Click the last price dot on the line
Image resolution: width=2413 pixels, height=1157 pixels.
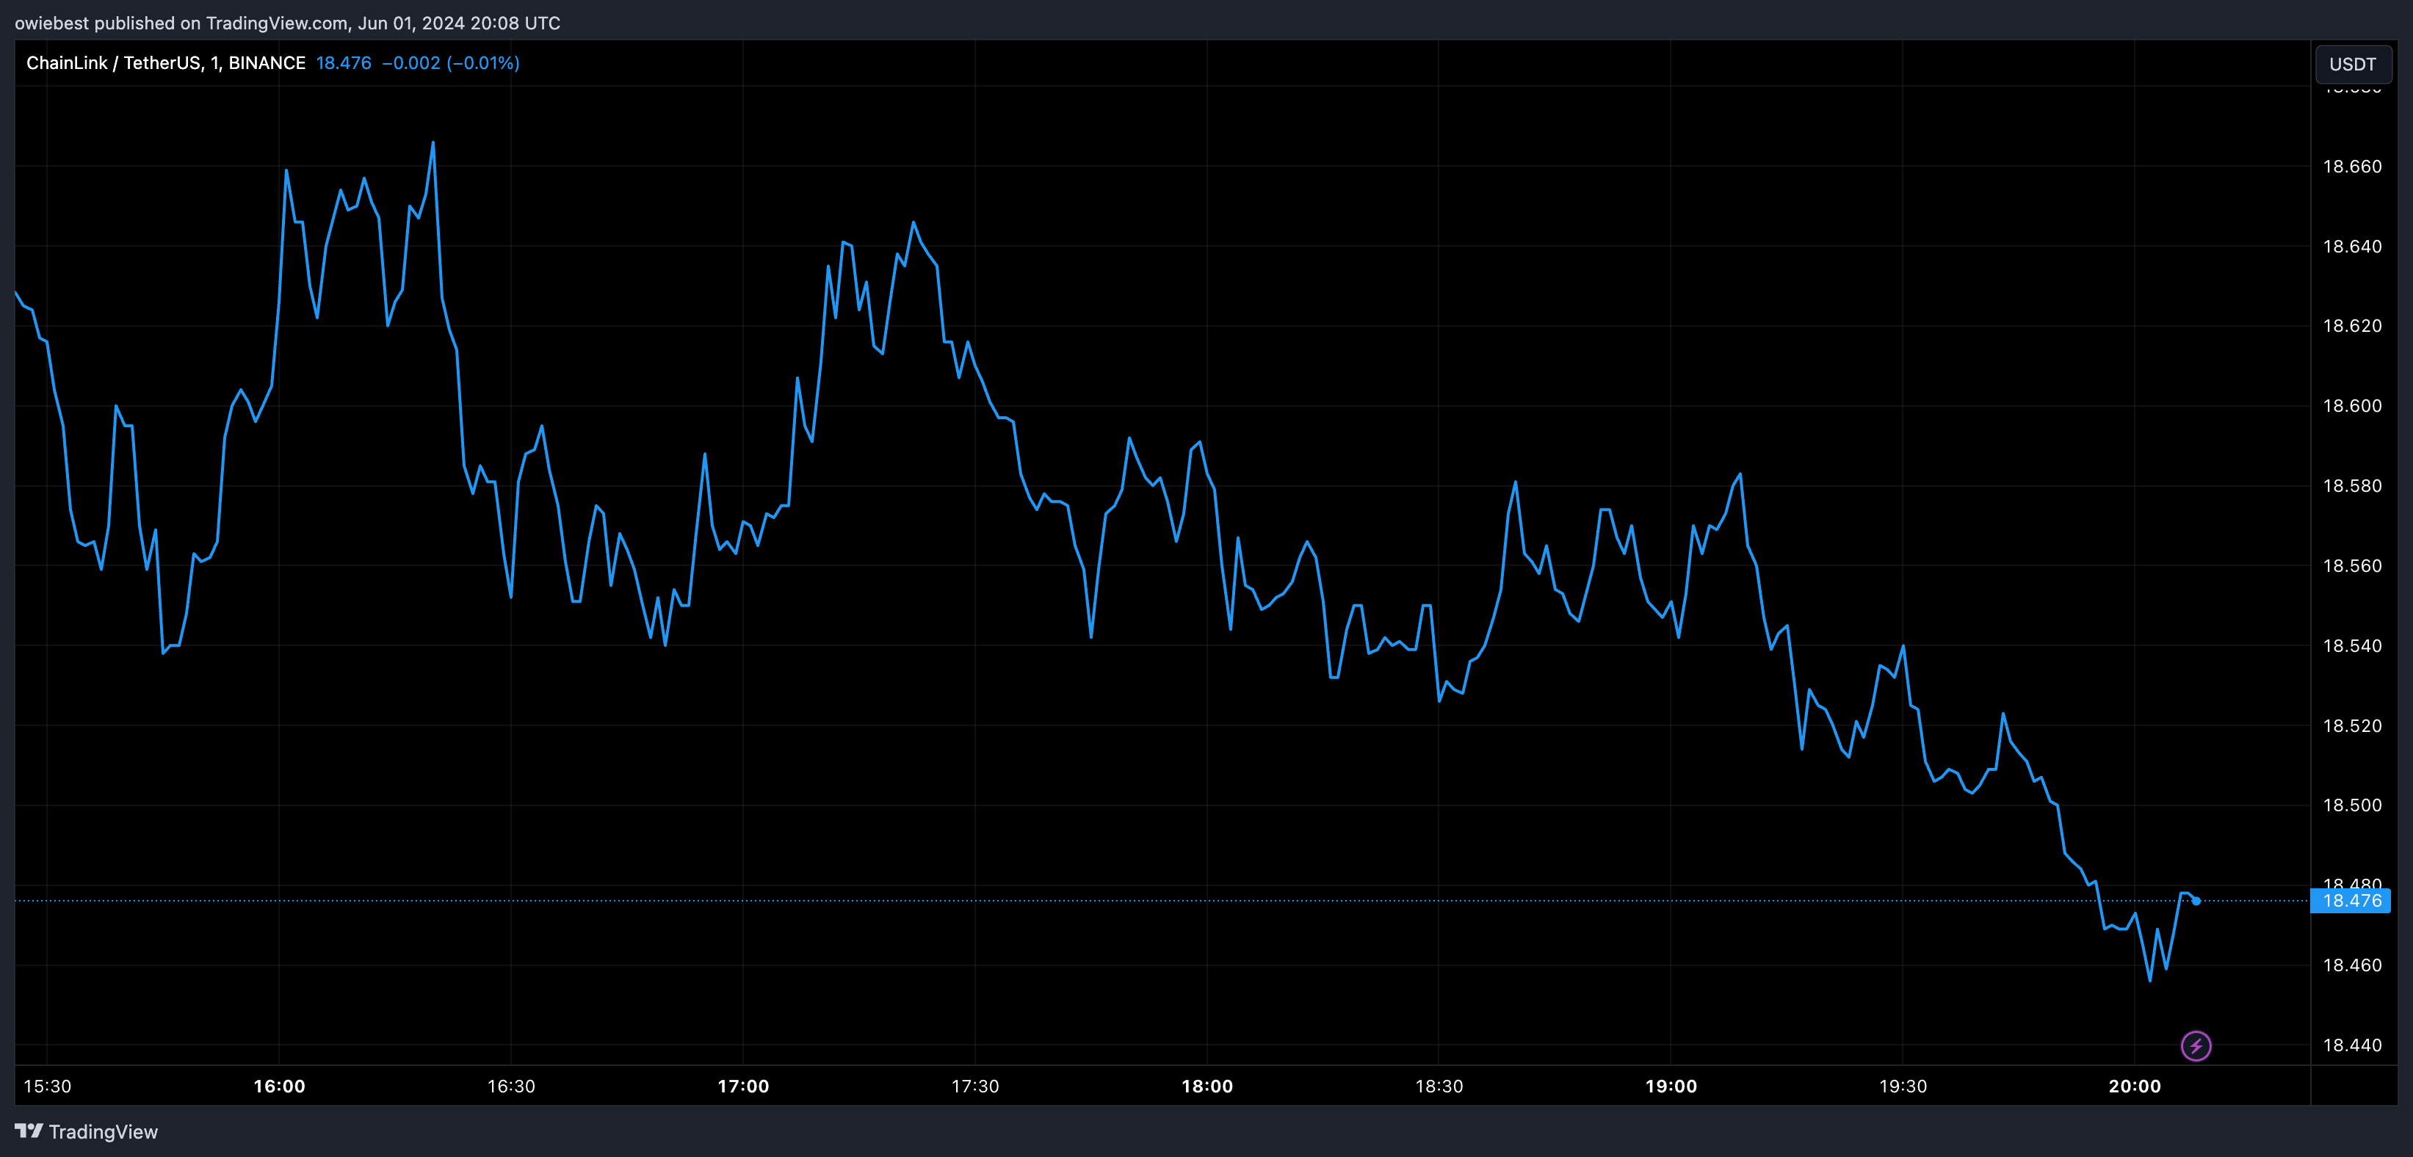coord(2196,902)
